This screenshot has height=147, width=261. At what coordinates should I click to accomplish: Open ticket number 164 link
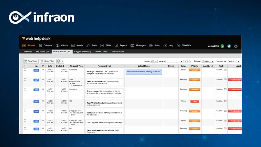click(x=36, y=129)
